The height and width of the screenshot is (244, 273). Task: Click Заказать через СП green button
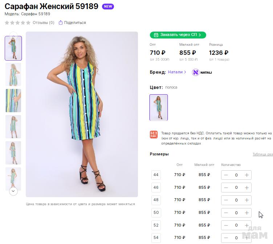178,35
